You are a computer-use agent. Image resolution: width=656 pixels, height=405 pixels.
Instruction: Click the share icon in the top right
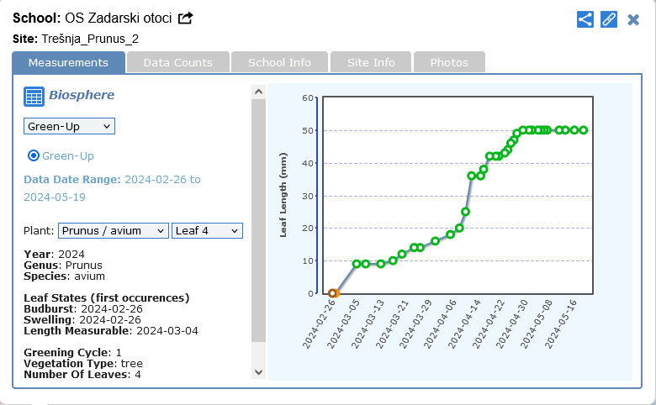(585, 19)
